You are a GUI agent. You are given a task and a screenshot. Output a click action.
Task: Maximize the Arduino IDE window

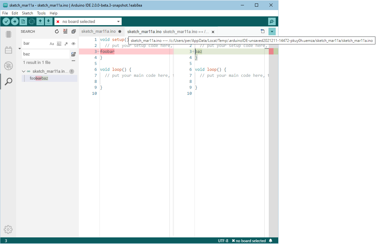[256, 5]
